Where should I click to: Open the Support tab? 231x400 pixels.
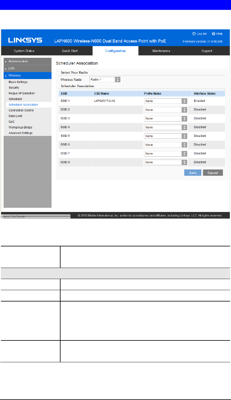point(207,51)
